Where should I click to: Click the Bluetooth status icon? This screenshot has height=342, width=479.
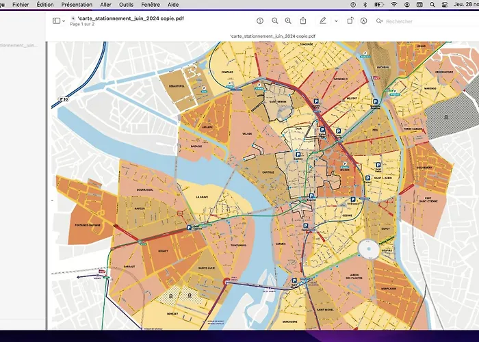point(365,4)
